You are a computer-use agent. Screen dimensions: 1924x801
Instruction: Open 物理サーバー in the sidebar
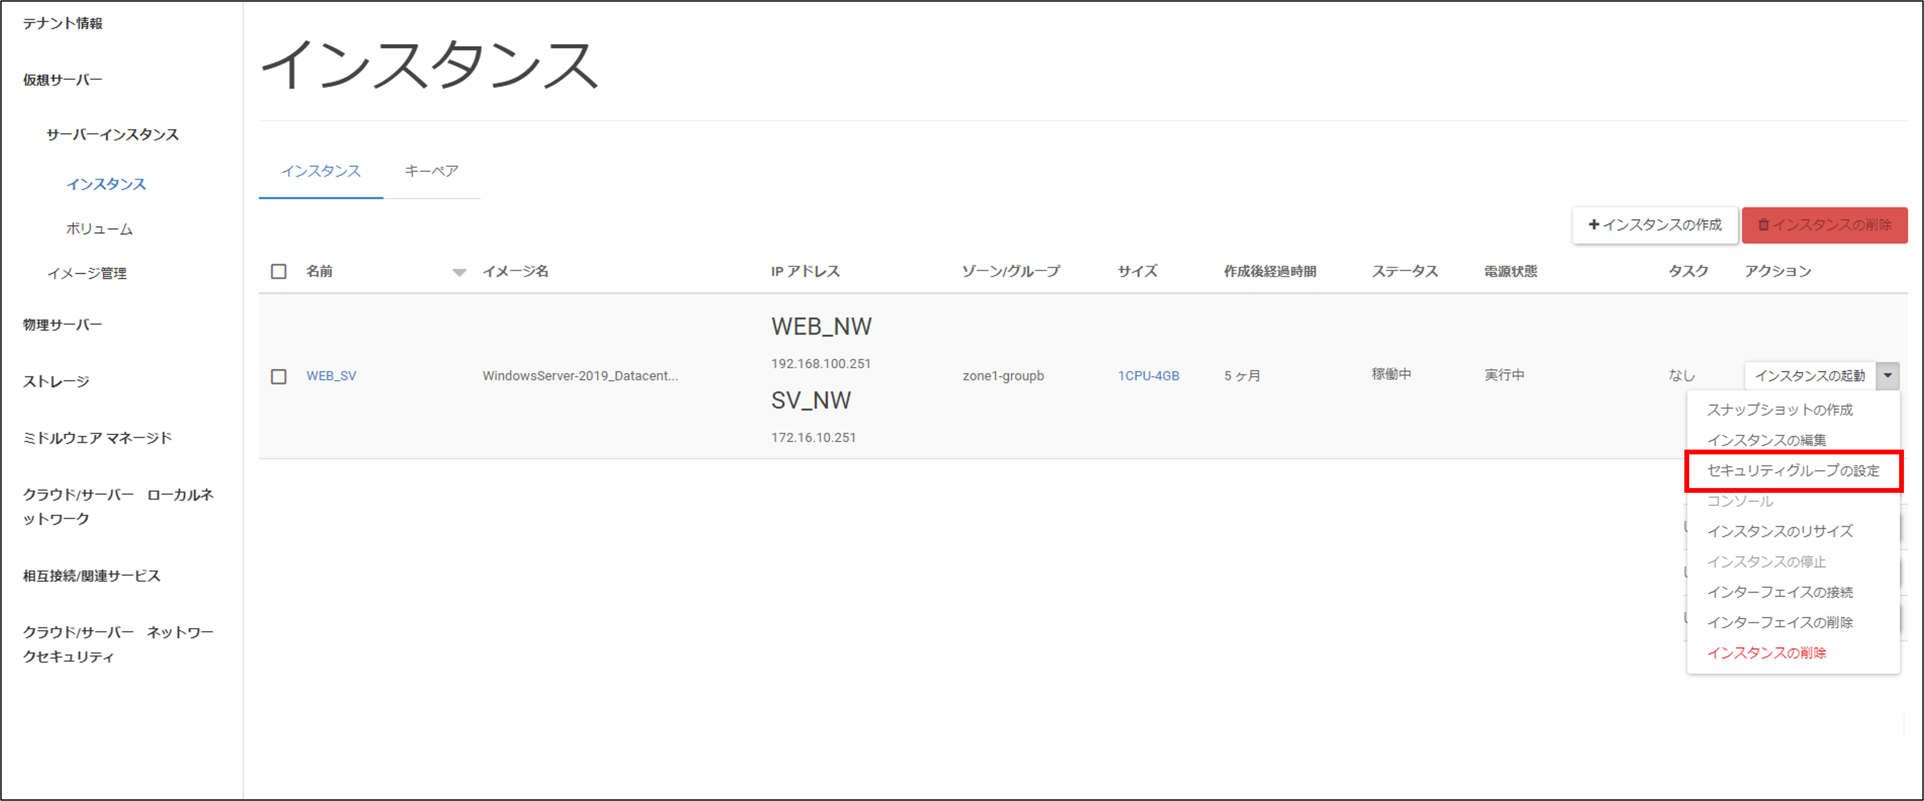click(x=63, y=325)
